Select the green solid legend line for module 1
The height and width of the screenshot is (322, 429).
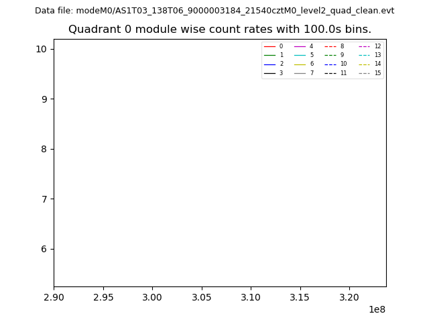(x=269, y=55)
